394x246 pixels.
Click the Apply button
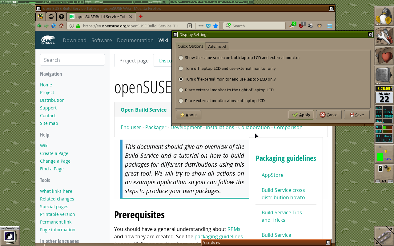pyautogui.click(x=301, y=115)
